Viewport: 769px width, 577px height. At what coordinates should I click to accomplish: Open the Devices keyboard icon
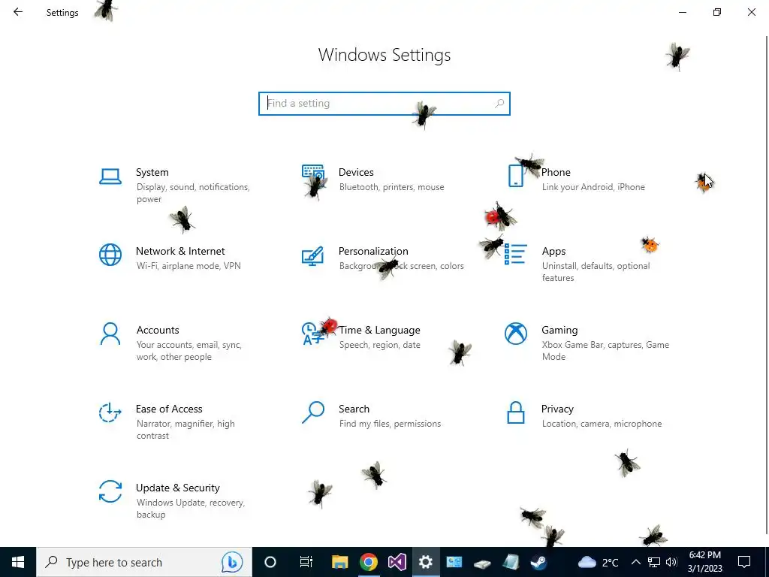313,175
